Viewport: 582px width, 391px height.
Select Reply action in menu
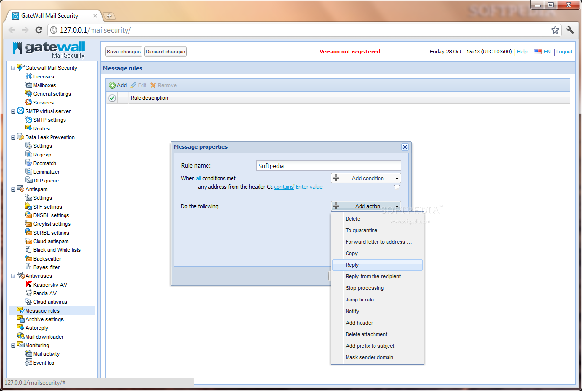coord(377,265)
